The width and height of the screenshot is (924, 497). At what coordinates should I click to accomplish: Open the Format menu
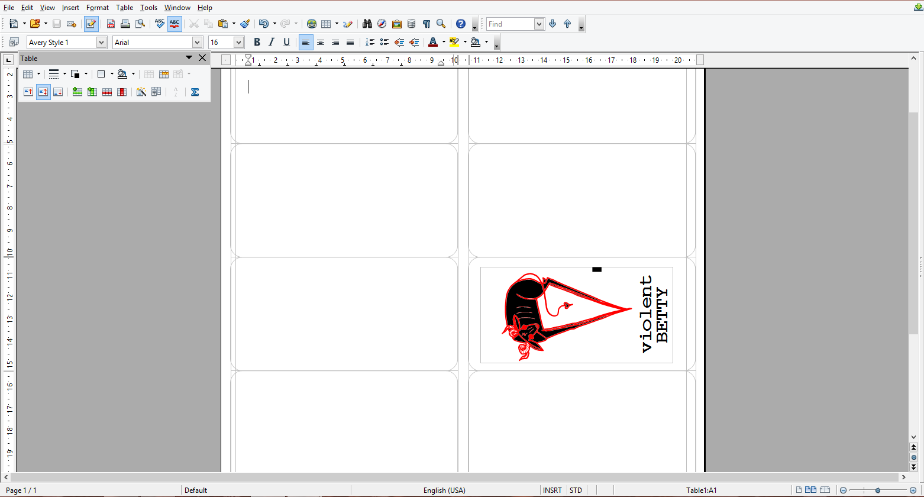[97, 8]
